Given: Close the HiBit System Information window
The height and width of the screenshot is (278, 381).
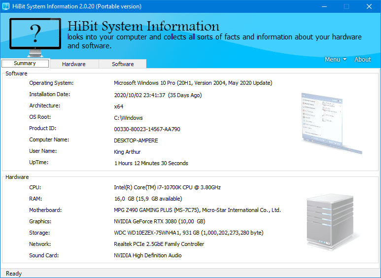Looking at the screenshot, I should click(369, 6).
